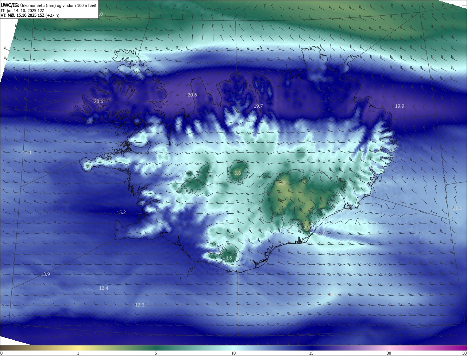The image size is (467, 356).
Task: Click the 15.2 value near the southwest peninsula
Action: coord(121,212)
